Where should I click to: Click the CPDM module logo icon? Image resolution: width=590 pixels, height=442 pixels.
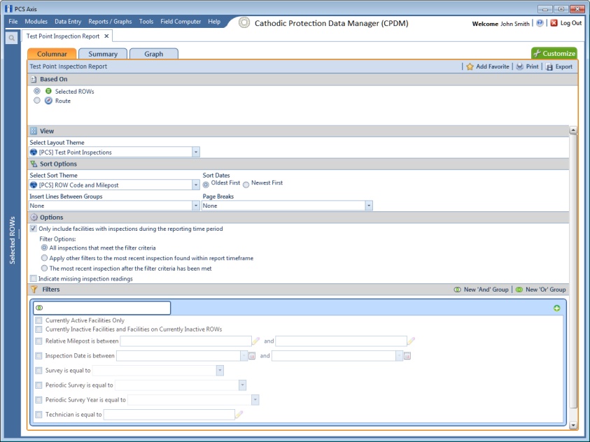click(244, 22)
